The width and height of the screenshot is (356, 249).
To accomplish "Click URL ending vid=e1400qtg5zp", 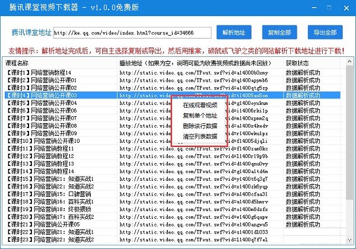I will pyautogui.click(x=193, y=88).
